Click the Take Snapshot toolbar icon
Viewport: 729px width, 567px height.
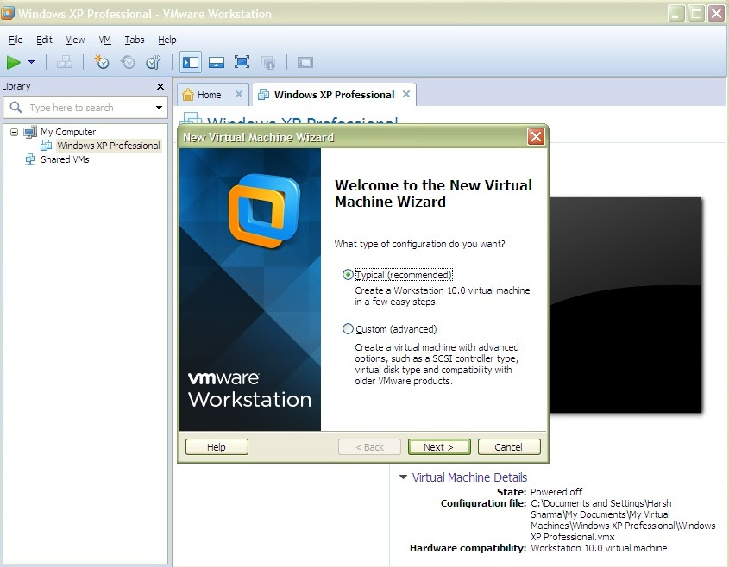101,62
